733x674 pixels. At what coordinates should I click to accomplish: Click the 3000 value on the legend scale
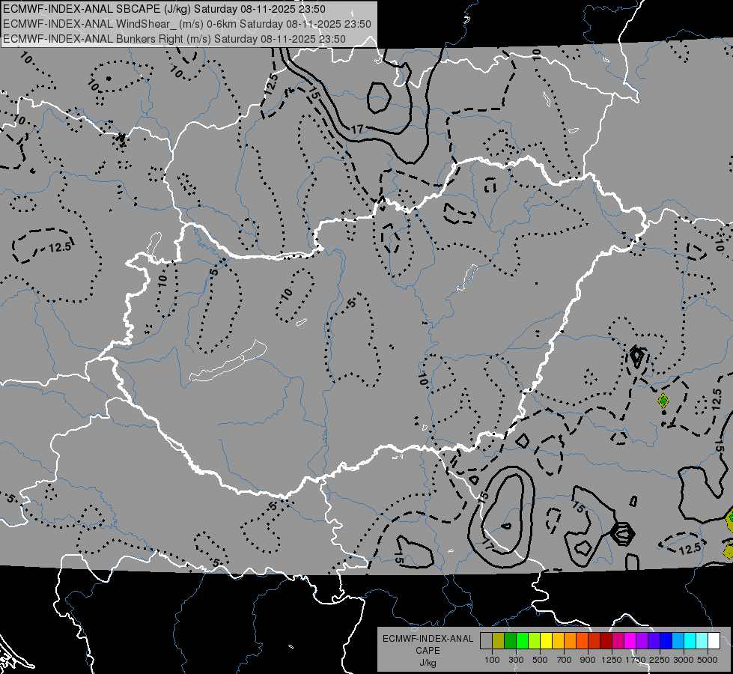[x=684, y=660]
